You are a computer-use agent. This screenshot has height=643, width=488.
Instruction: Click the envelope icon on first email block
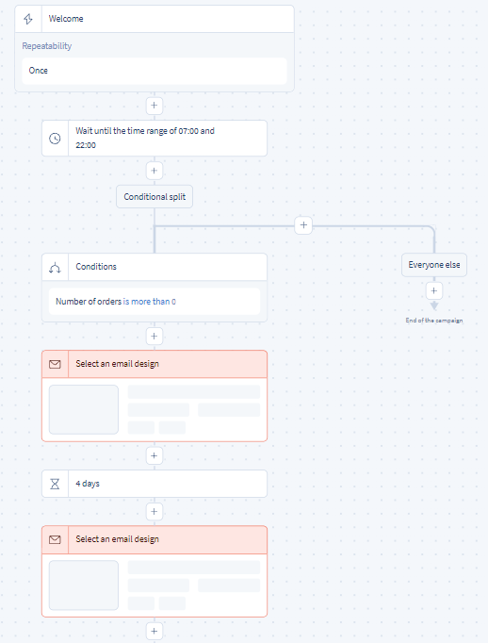(x=55, y=364)
